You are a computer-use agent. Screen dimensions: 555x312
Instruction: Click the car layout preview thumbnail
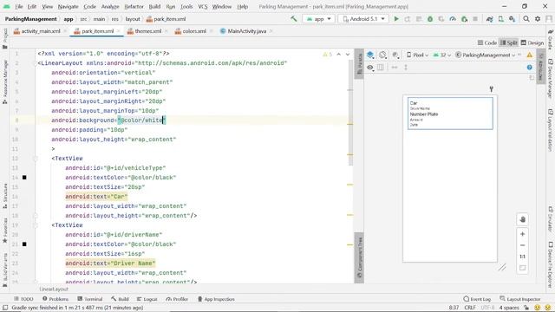coord(450,114)
